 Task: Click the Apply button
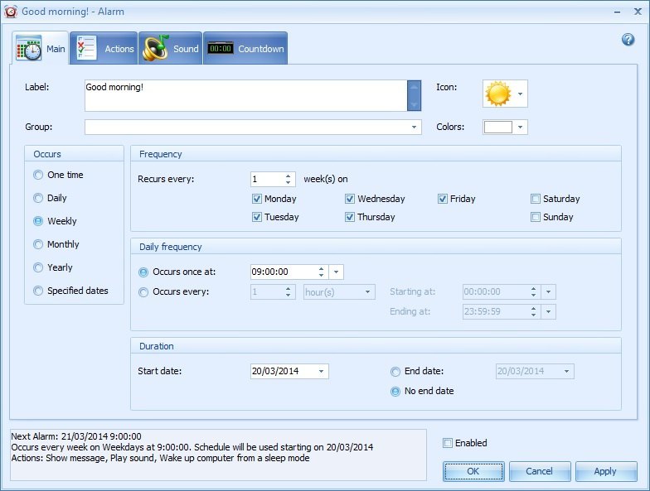(x=605, y=471)
